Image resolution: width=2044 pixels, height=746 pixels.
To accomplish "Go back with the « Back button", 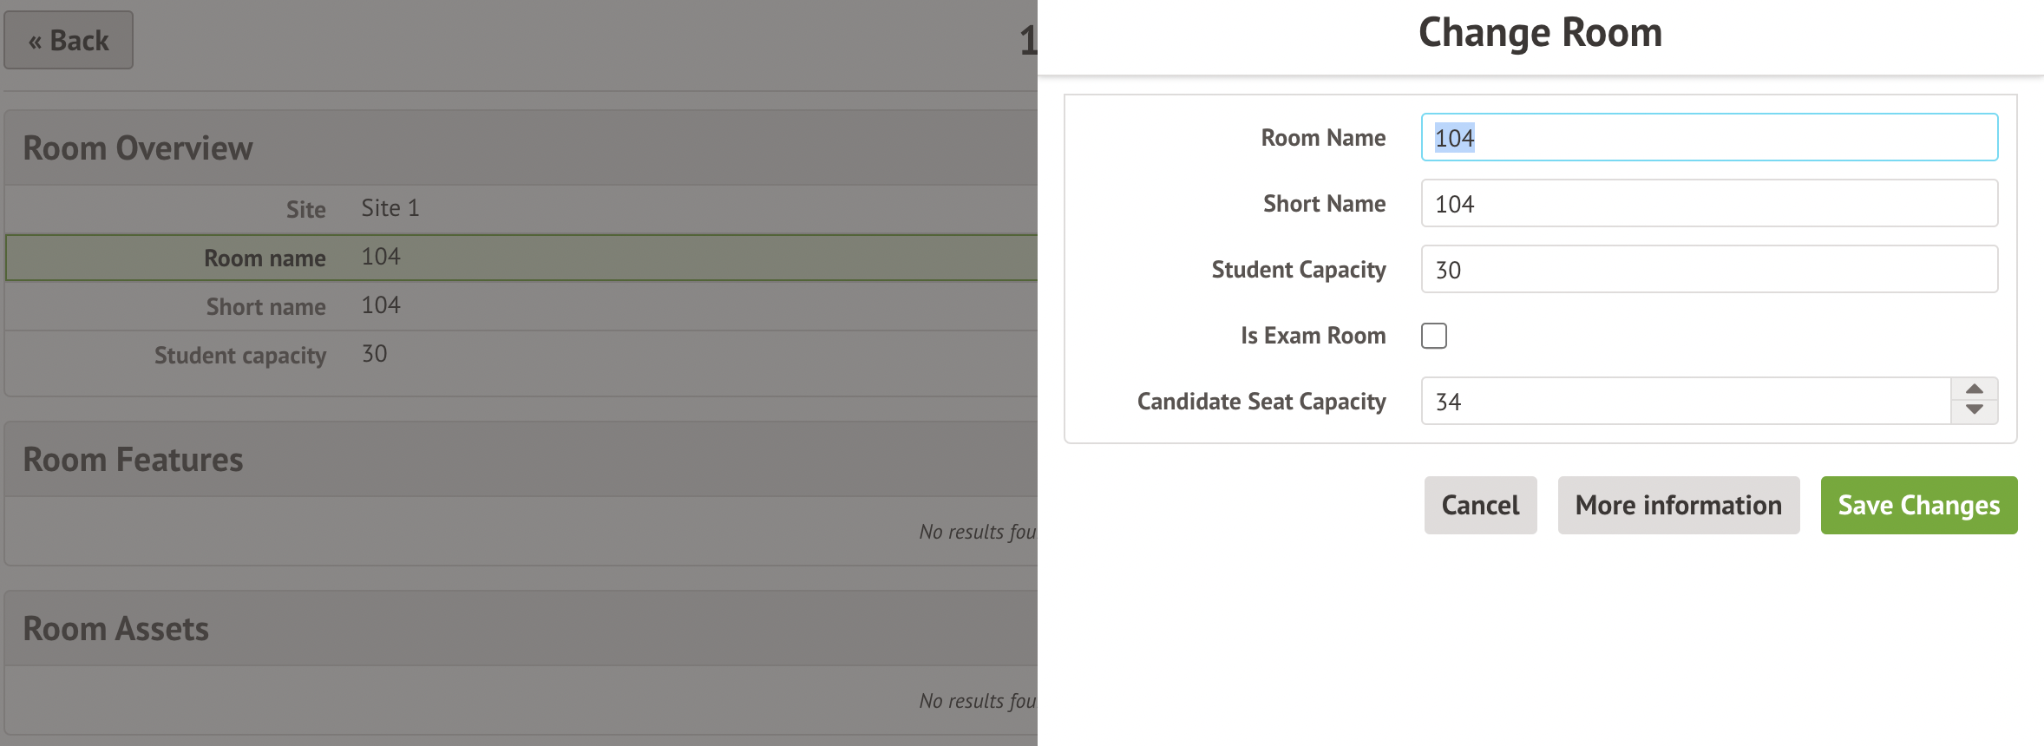I will (69, 41).
